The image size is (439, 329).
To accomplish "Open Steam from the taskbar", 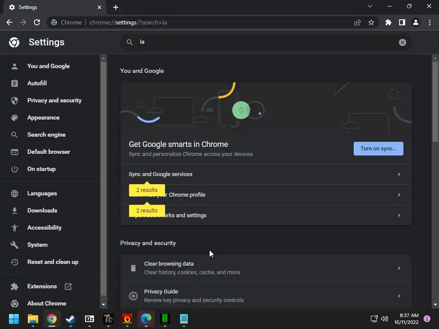I will (x=71, y=319).
